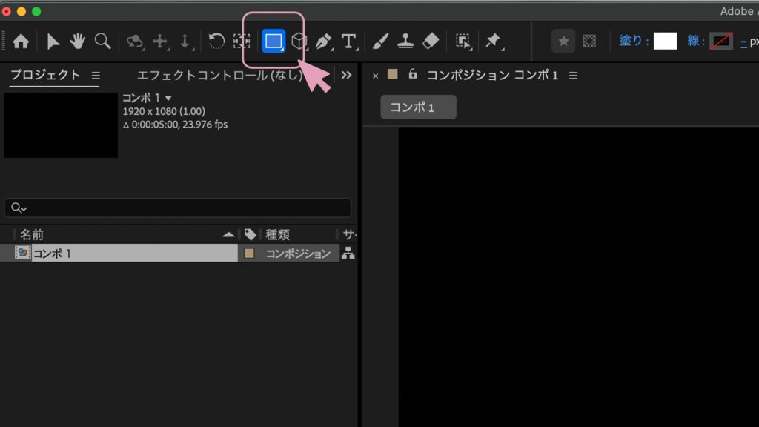Select the コンポジション コンポ 1 panel tab
The width and height of the screenshot is (759, 427).
coord(492,75)
